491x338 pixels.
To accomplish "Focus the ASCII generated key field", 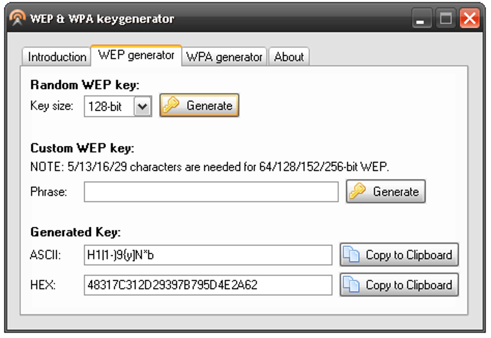I will tap(207, 255).
